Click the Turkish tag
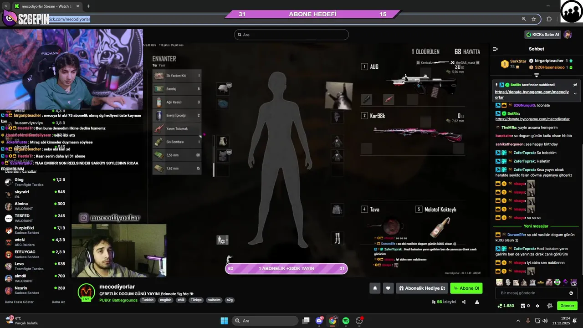 (148, 300)
